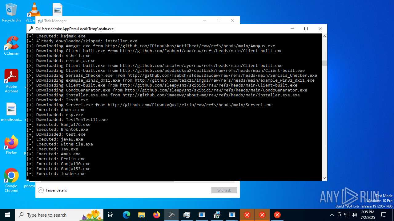This screenshot has height=221, width=394.
Task: Launch the Adobe Acrobat desktop shortcut
Action: pyautogui.click(x=11, y=81)
